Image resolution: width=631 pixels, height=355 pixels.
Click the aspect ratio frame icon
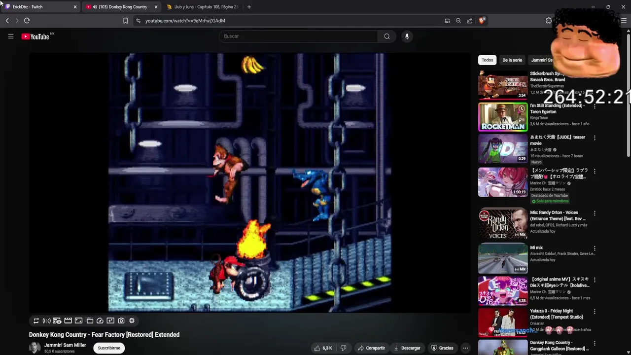[78, 321]
